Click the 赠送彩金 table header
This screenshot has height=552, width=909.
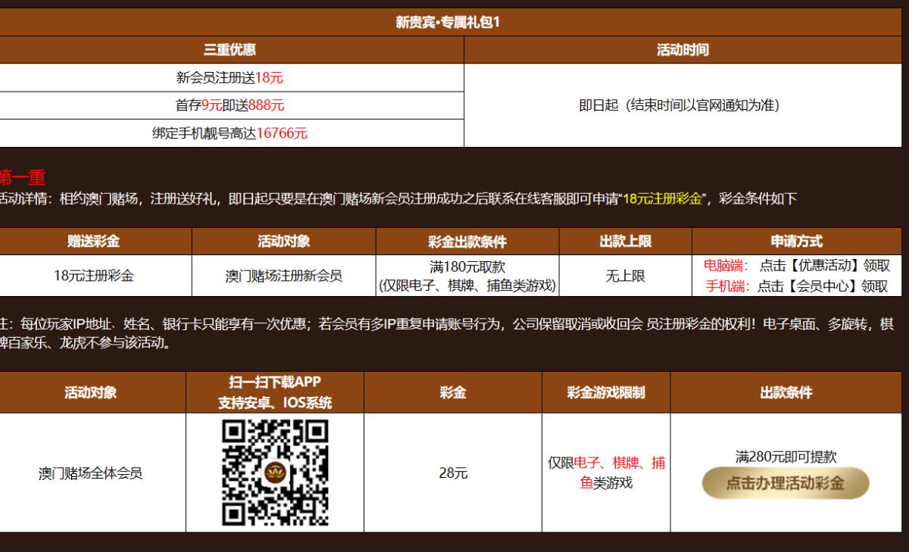click(94, 242)
